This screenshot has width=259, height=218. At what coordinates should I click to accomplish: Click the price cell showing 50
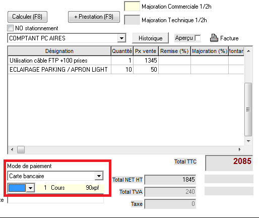146,70
